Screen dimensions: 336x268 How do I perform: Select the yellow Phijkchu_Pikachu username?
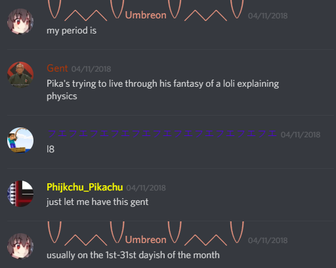click(x=85, y=187)
